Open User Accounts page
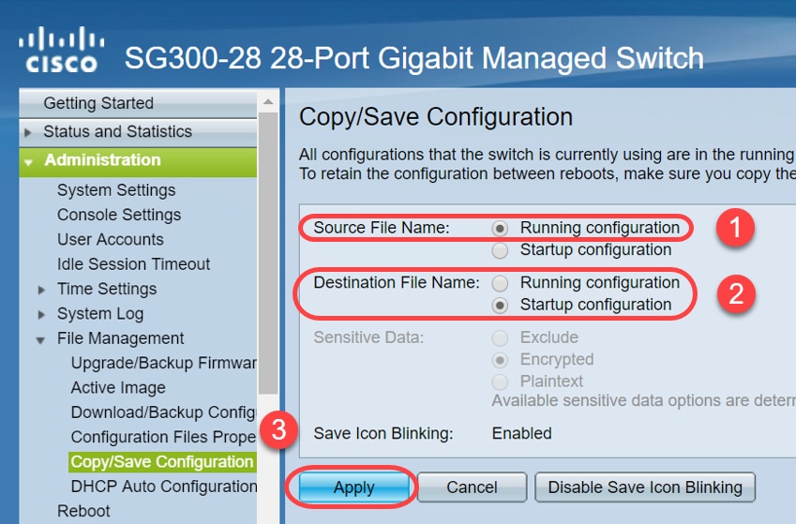This screenshot has height=524, width=796. click(111, 240)
